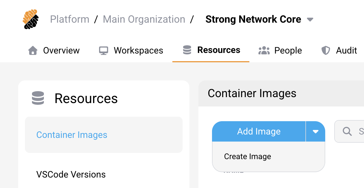
Task: Click the Audit shield icon
Action: tap(326, 50)
